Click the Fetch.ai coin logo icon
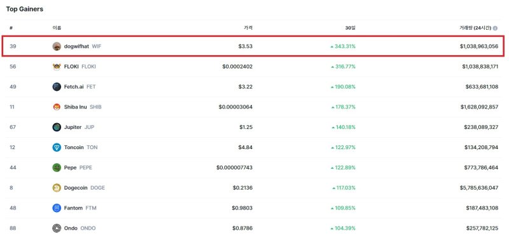The image size is (509, 238). [x=57, y=87]
